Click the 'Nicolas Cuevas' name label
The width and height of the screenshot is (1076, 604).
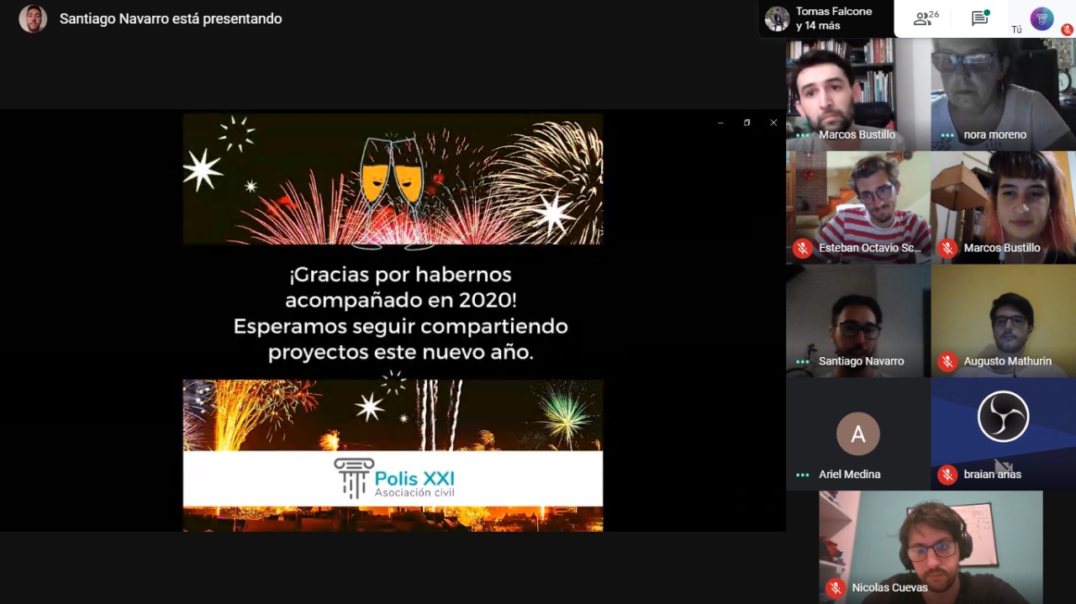point(890,588)
